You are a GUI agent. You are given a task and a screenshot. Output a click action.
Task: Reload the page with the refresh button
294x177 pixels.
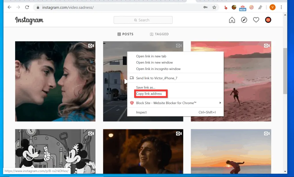[27, 7]
